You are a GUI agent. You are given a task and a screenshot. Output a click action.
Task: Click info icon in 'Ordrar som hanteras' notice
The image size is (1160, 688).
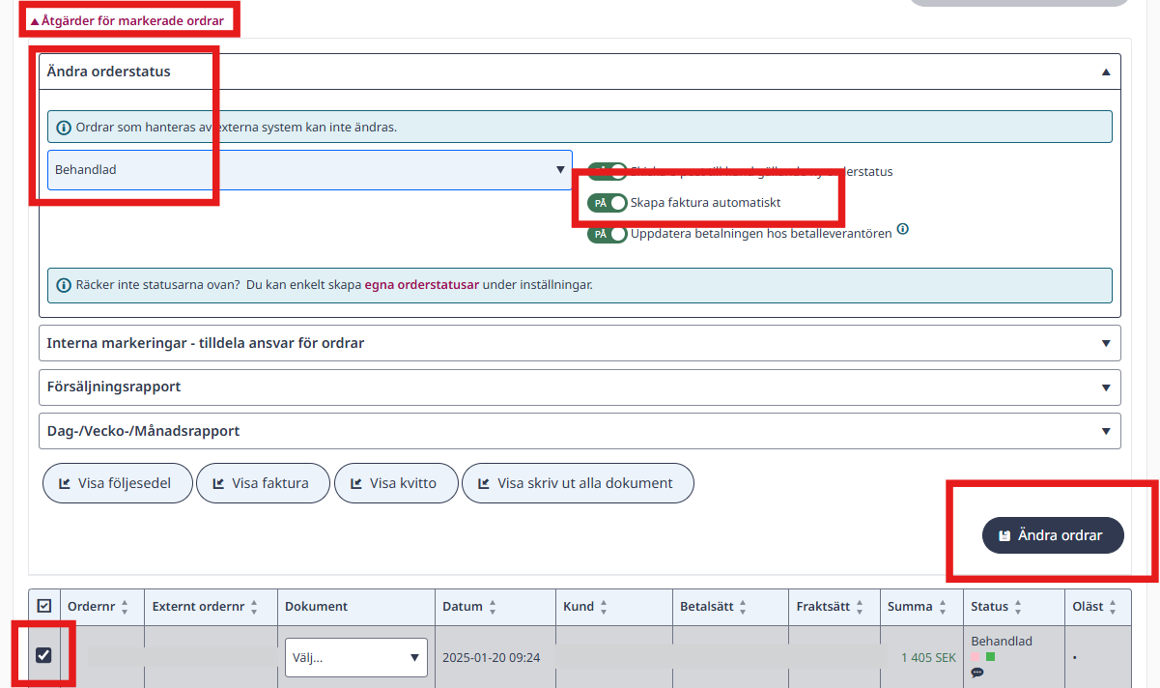click(x=65, y=127)
